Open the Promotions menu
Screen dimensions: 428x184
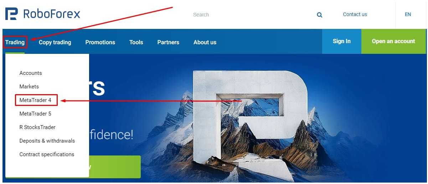[100, 42]
